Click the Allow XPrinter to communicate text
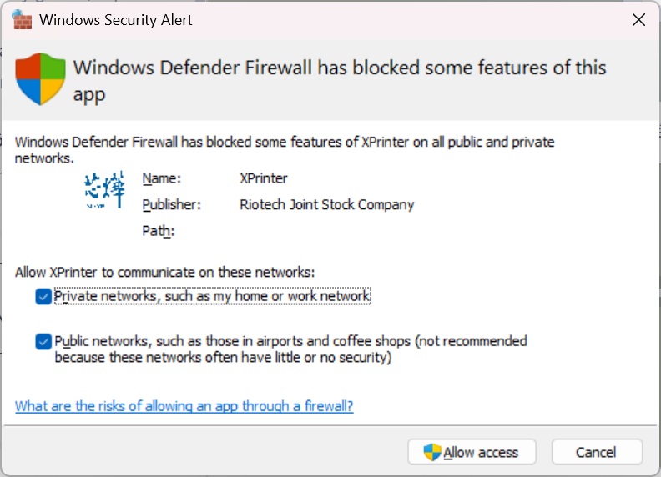 tap(165, 272)
